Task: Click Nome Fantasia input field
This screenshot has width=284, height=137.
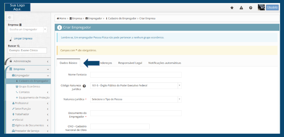Action: tap(136, 75)
